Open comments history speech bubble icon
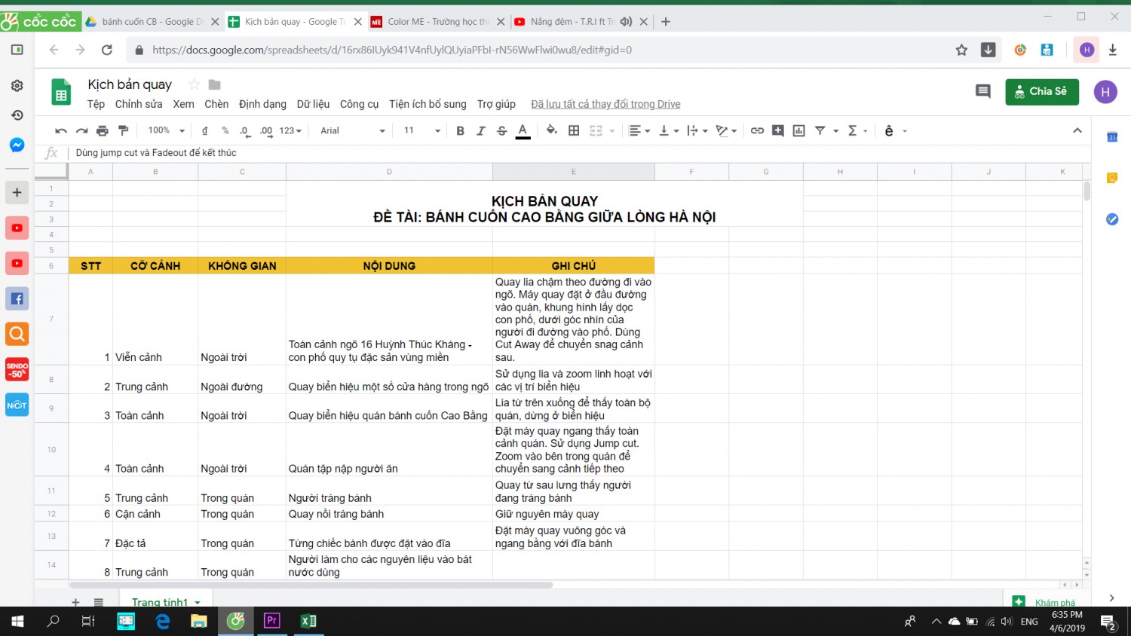The image size is (1131, 636). pyautogui.click(x=982, y=92)
